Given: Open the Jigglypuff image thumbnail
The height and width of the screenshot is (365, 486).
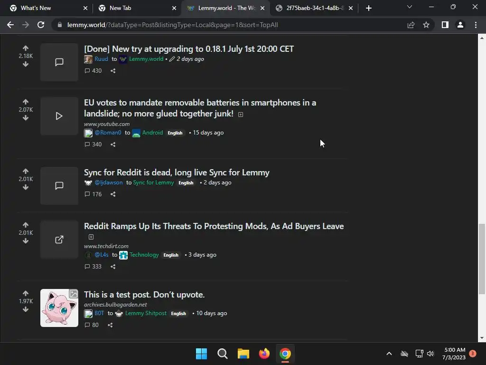Looking at the screenshot, I should 59,308.
